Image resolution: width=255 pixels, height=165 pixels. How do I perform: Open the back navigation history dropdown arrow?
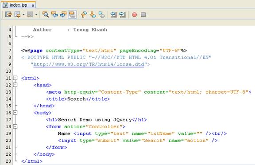point(23,15)
